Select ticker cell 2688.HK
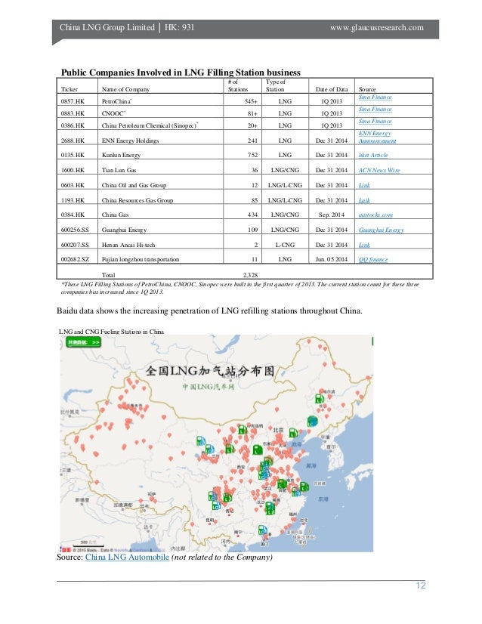Image resolution: width=482 pixels, height=624 pixels. coord(73,141)
